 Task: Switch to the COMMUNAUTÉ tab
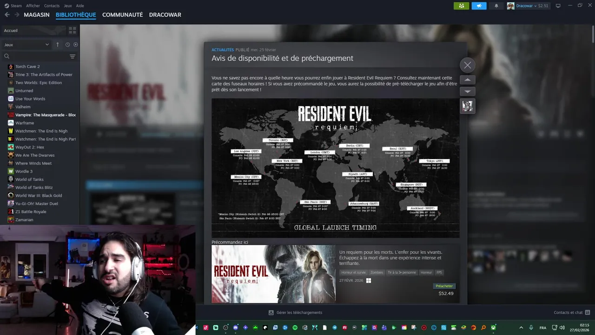(x=122, y=15)
